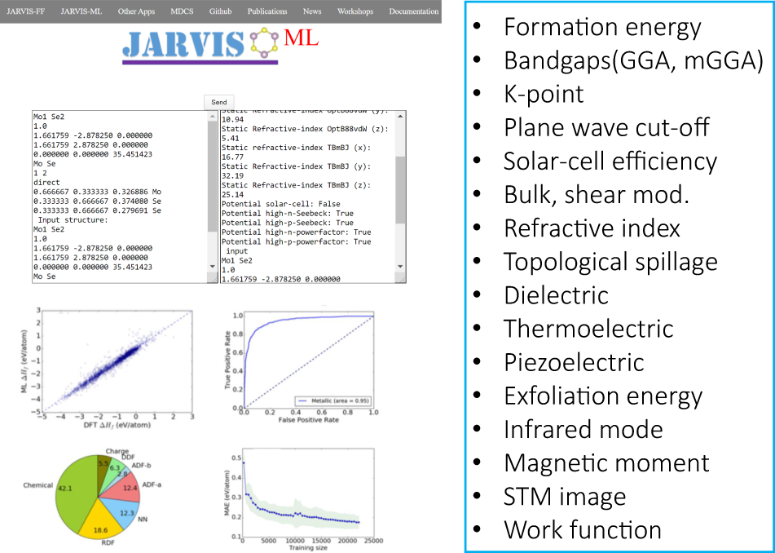Click 'Topological spillage' list item
The image size is (775, 553).
610,262
